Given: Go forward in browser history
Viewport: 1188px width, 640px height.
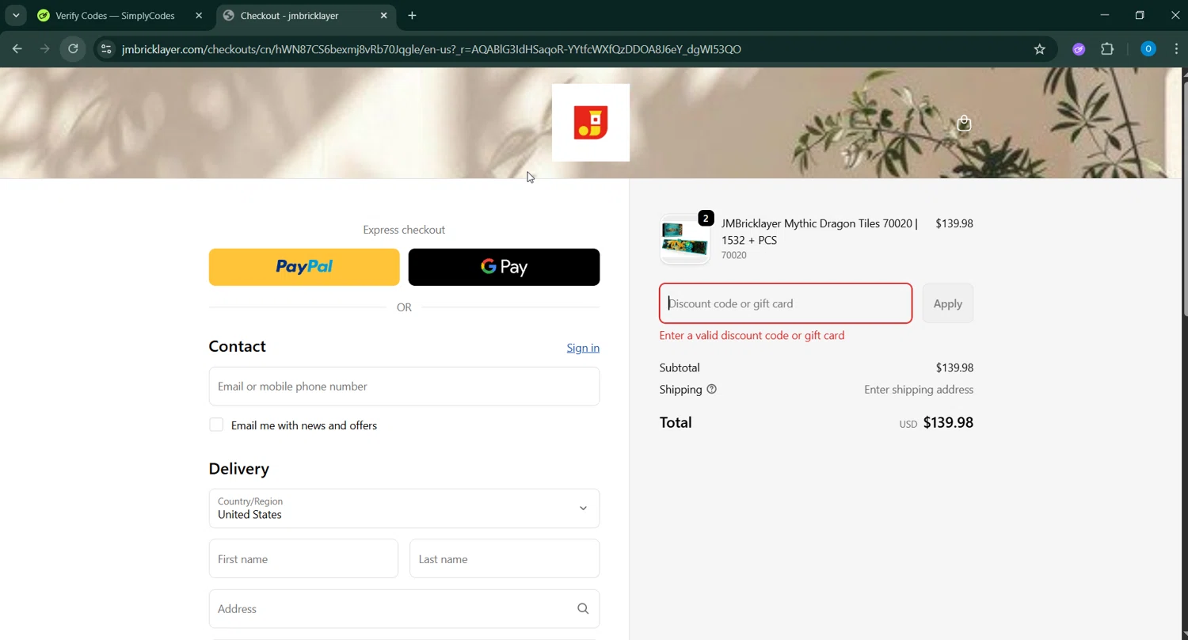Looking at the screenshot, I should [44, 49].
